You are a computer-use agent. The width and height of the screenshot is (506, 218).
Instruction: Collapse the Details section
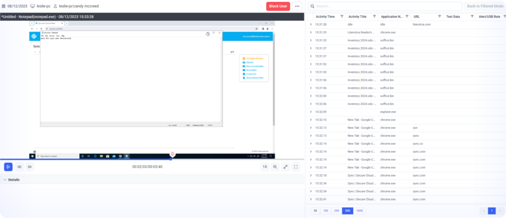coord(5,180)
